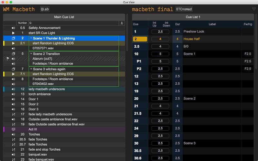Collapse Scene 3 witches again group

[x=31, y=69]
